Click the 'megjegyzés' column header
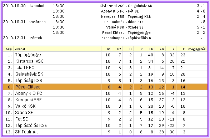 (197, 49)
